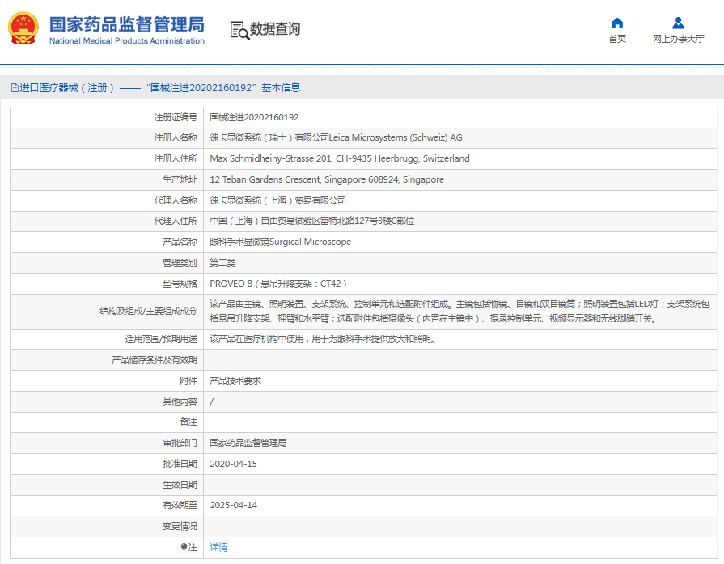Click the 国家药品监督管理局 site title
This screenshot has height=564, width=724.
click(126, 23)
